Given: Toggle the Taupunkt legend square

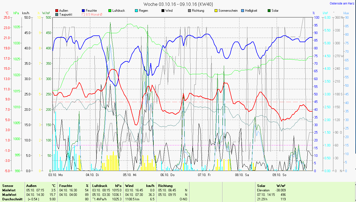Looking at the screenshot, I should pos(57,14).
